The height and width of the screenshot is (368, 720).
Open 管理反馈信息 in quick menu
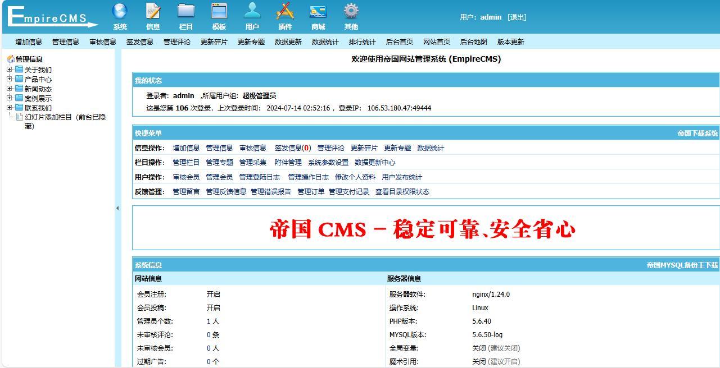(x=226, y=192)
